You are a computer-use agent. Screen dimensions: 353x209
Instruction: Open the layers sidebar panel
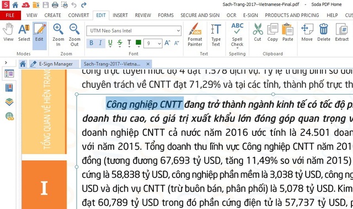9,102
